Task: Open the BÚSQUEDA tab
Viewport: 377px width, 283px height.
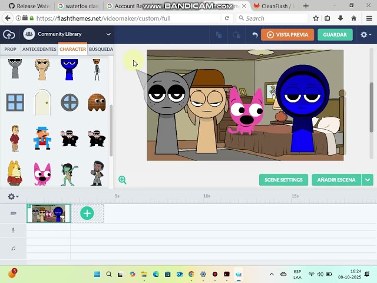Action: (101, 49)
